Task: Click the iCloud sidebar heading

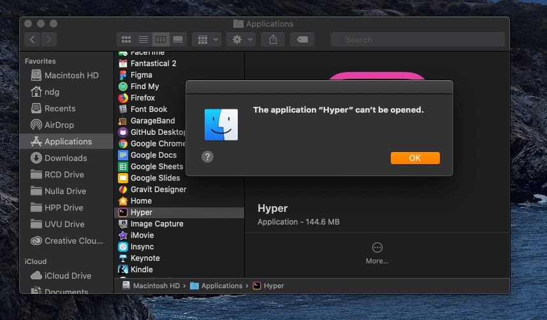Action: coord(36,261)
